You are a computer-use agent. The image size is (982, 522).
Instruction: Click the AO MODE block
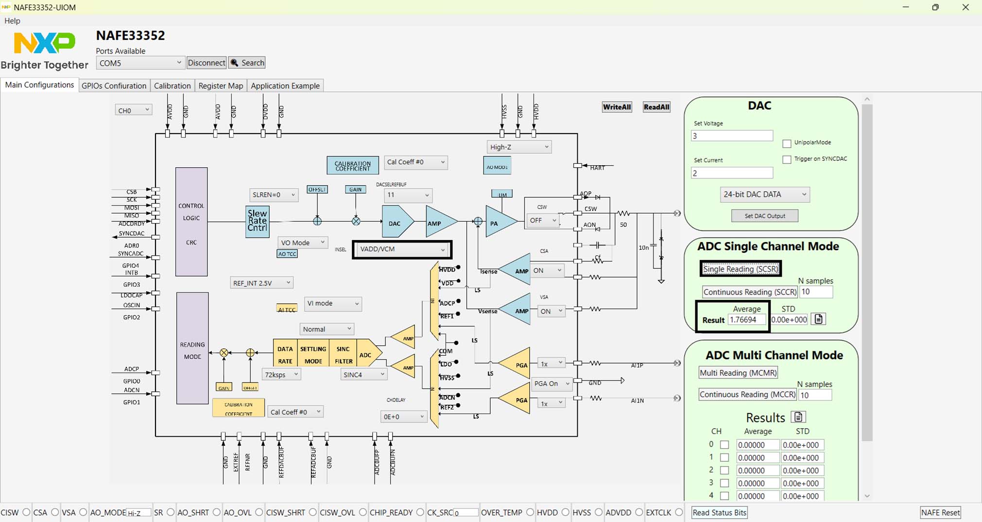click(x=497, y=166)
